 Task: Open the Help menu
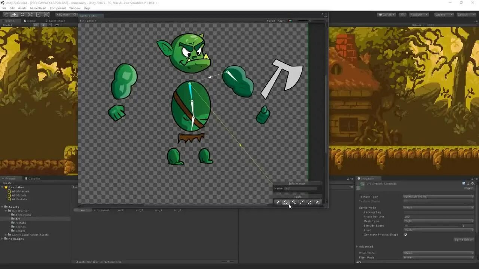click(x=87, y=8)
